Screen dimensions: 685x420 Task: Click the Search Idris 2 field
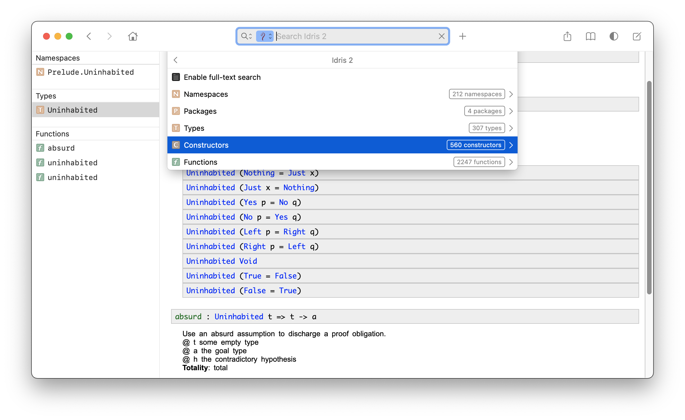coord(354,36)
